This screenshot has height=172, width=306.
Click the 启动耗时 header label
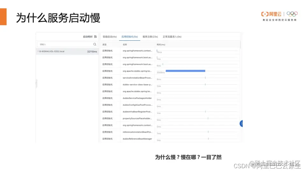tap(88, 37)
